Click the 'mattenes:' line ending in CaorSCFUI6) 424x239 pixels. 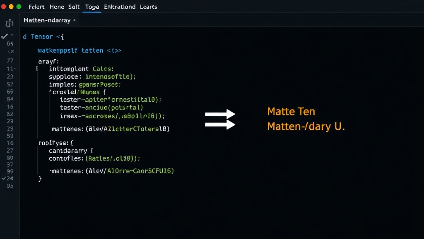(112, 171)
